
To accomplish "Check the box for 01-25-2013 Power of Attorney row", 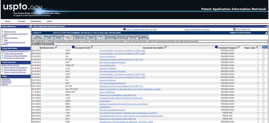I will 263,57.
